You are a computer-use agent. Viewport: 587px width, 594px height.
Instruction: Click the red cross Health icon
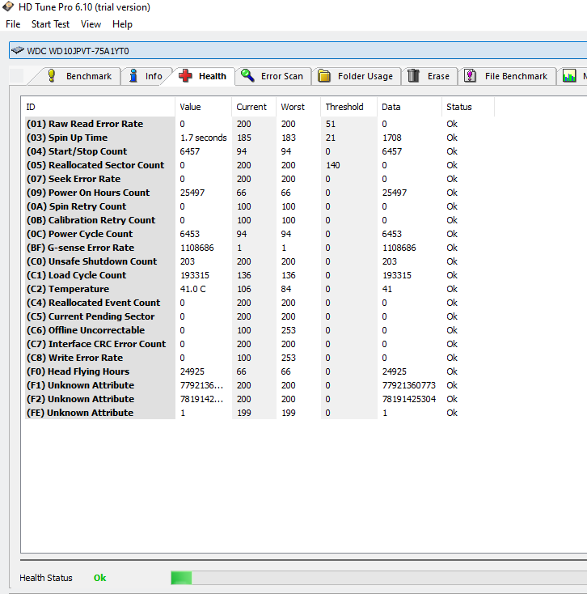[185, 76]
